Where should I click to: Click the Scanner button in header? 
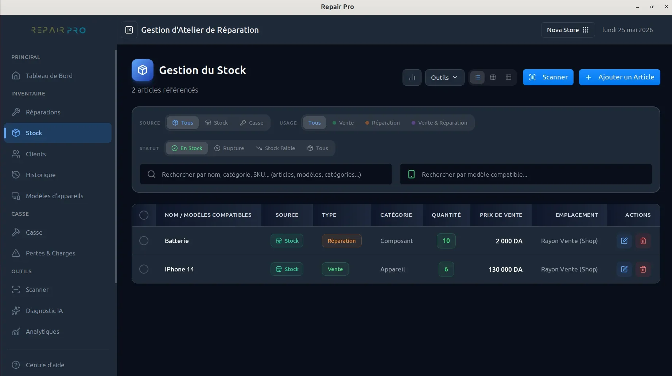tap(548, 77)
